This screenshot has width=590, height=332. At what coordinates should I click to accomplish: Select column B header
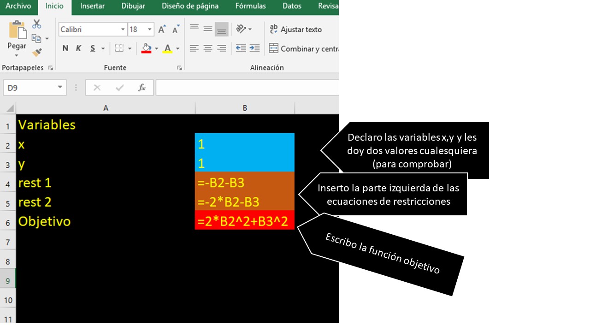click(x=245, y=108)
